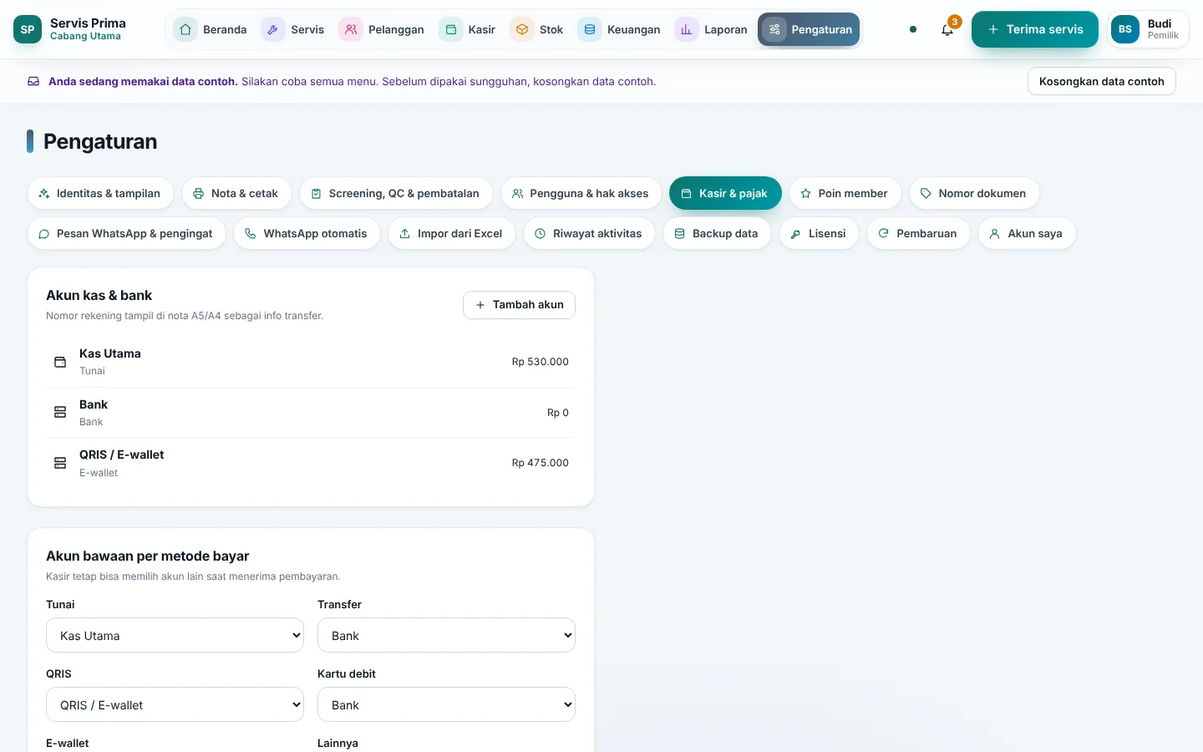This screenshot has width=1203, height=752.
Task: Open the Tunai default account dropdown
Action: [x=175, y=636]
